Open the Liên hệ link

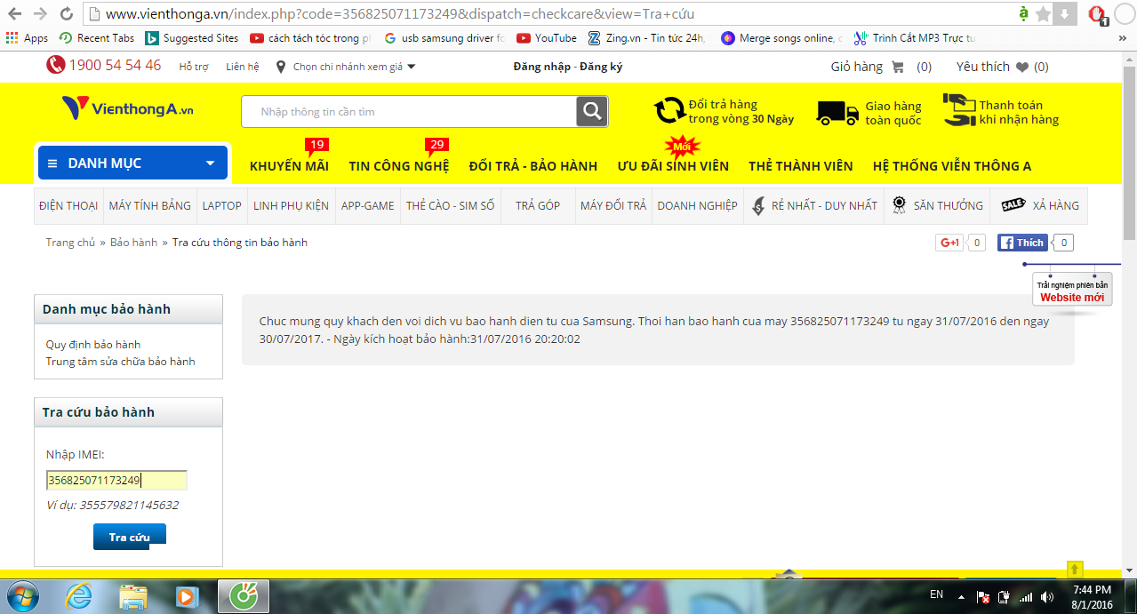coord(243,67)
